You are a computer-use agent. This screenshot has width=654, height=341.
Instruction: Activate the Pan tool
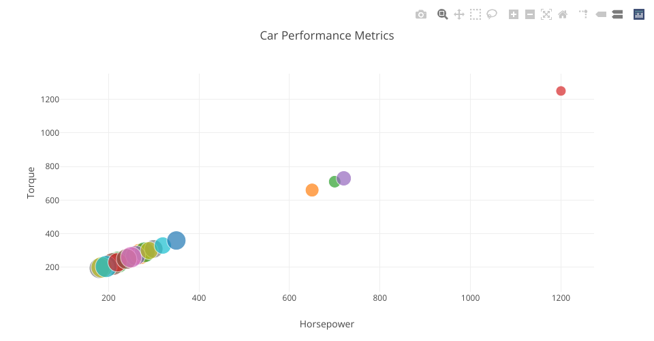[x=458, y=14]
